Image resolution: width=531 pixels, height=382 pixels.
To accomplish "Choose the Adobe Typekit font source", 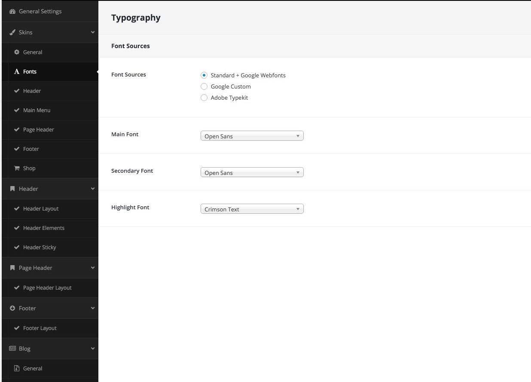I will 204,98.
